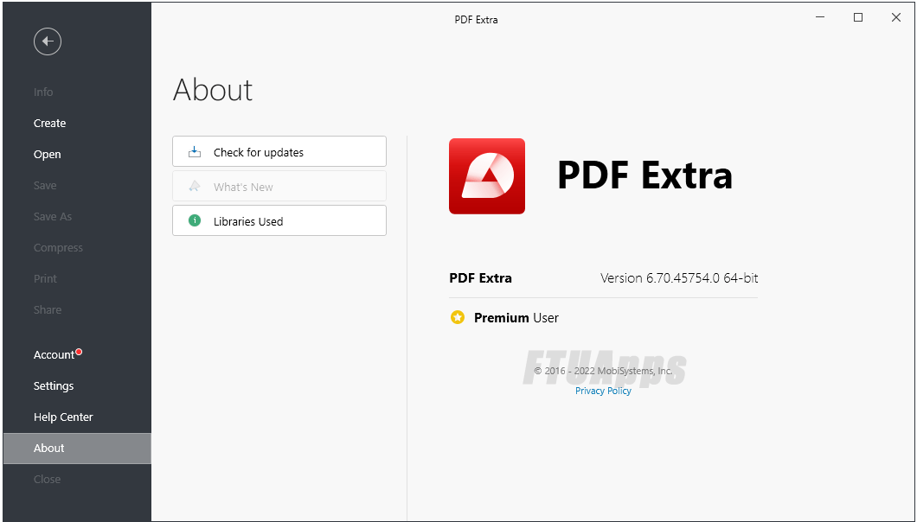Select the About sidebar item
Screen dimensions: 917x522
[x=77, y=449]
